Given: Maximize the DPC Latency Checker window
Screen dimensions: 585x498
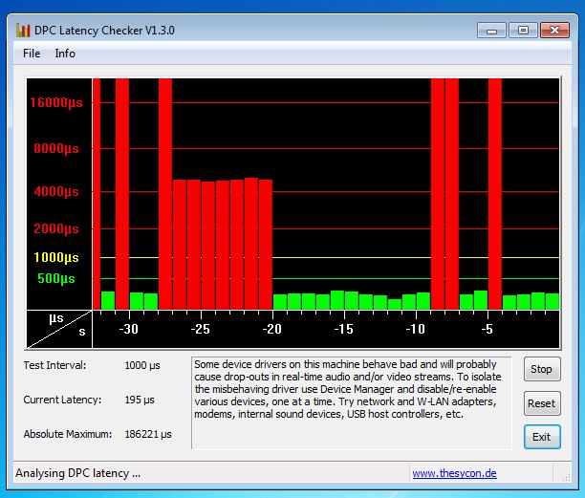Looking at the screenshot, I should tap(523, 31).
